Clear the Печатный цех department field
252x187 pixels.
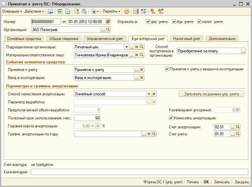point(136,47)
